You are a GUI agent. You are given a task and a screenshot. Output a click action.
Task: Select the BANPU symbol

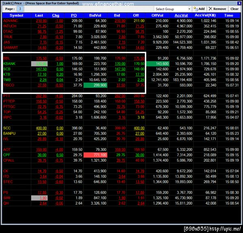point(9,133)
